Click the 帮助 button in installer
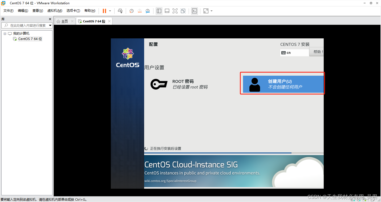 (x=317, y=52)
